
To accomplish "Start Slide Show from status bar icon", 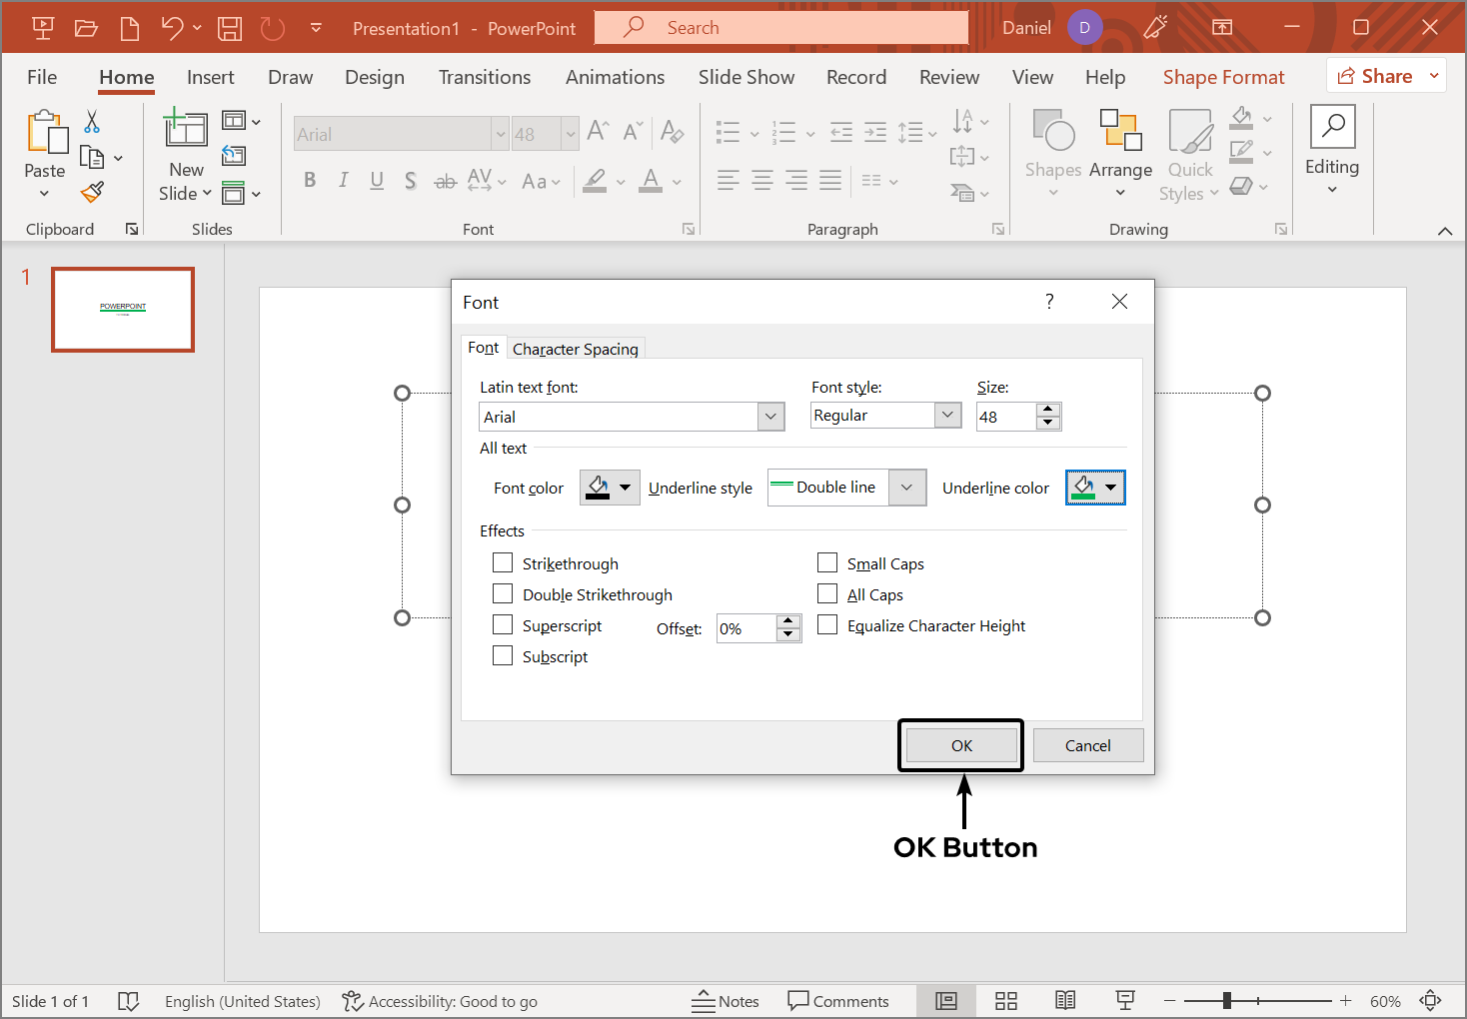I will tap(1125, 1001).
